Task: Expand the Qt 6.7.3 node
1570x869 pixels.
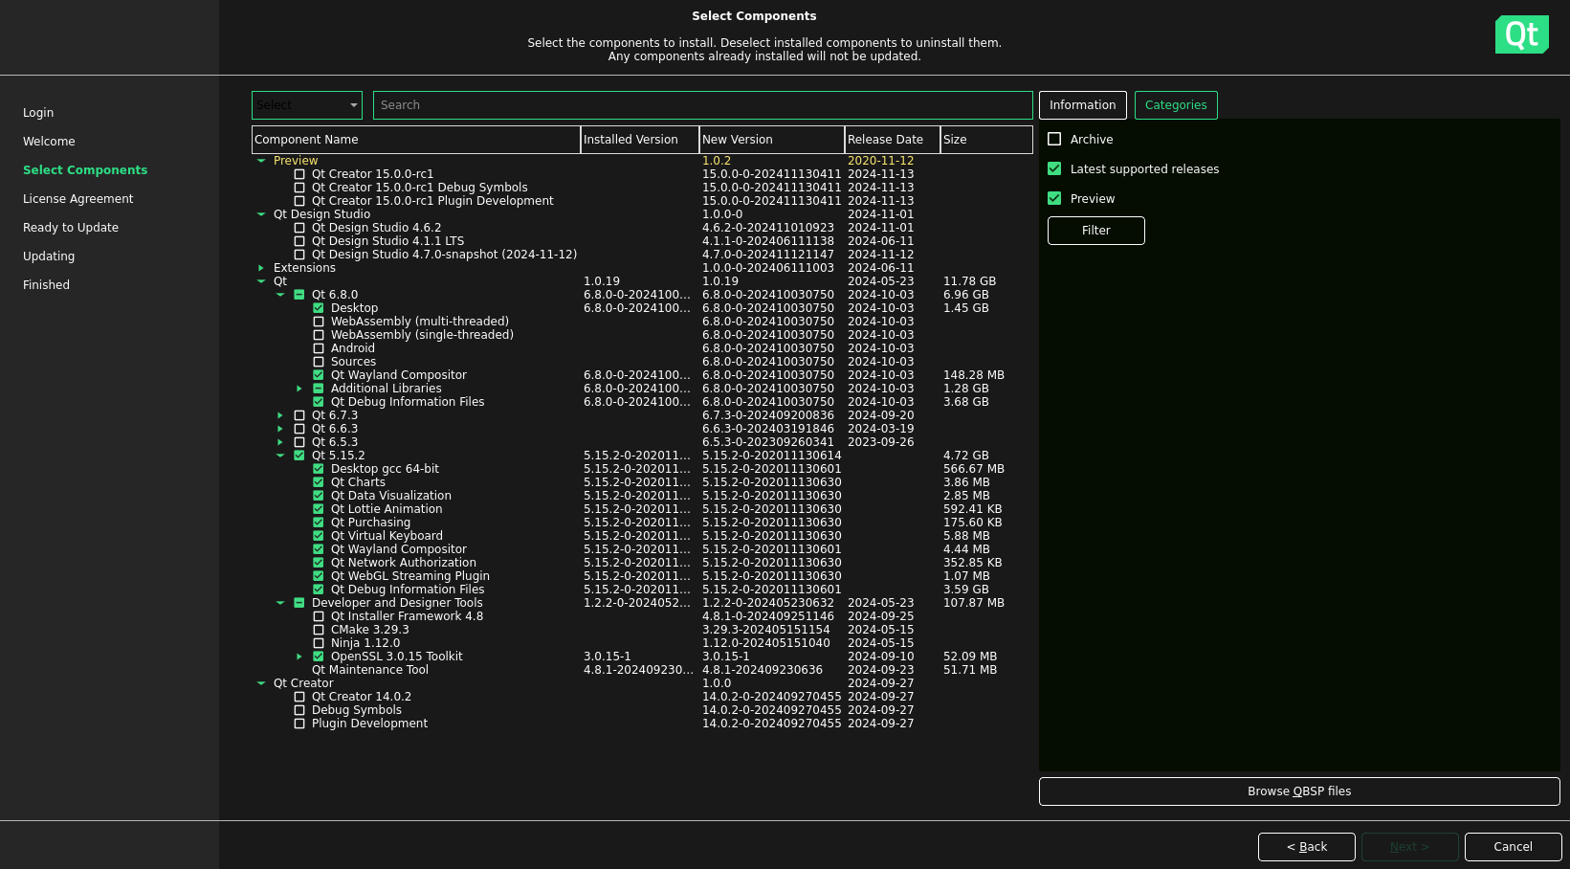Action: [280, 415]
